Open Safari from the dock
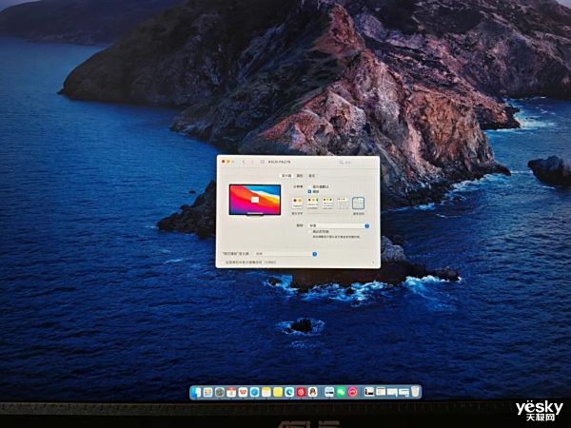 pyautogui.click(x=254, y=392)
